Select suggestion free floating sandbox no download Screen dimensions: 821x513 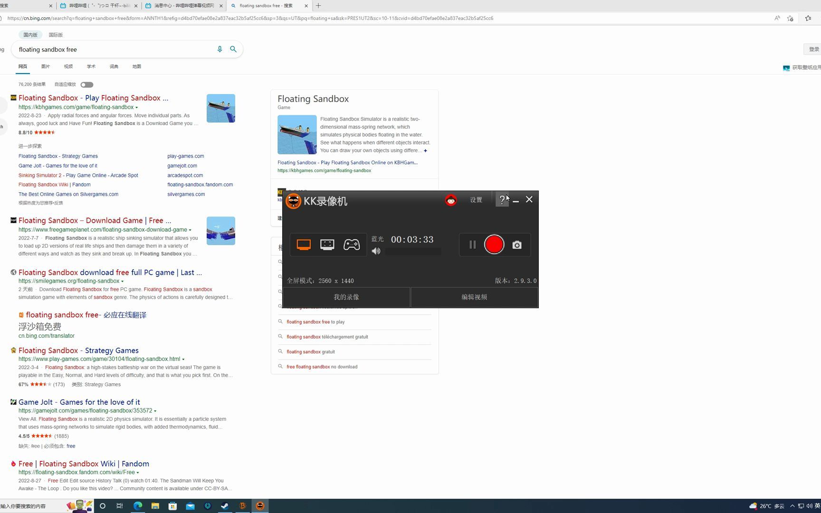pos(322,367)
